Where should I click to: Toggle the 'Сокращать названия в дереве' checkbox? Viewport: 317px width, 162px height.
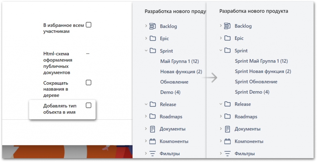89,83
